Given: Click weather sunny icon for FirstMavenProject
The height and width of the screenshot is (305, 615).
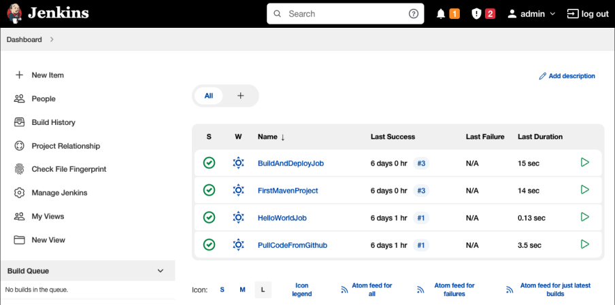Looking at the screenshot, I should [238, 190].
